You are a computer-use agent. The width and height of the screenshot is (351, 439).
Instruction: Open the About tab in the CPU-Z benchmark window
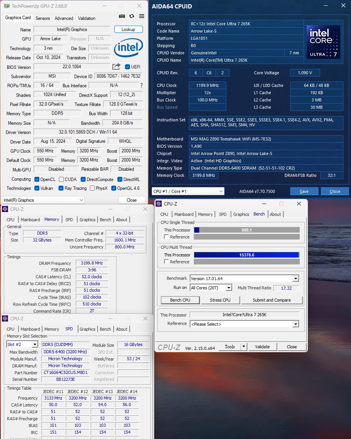[x=276, y=214]
